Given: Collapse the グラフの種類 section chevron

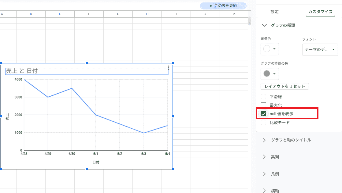Looking at the screenshot, I should coord(265,26).
